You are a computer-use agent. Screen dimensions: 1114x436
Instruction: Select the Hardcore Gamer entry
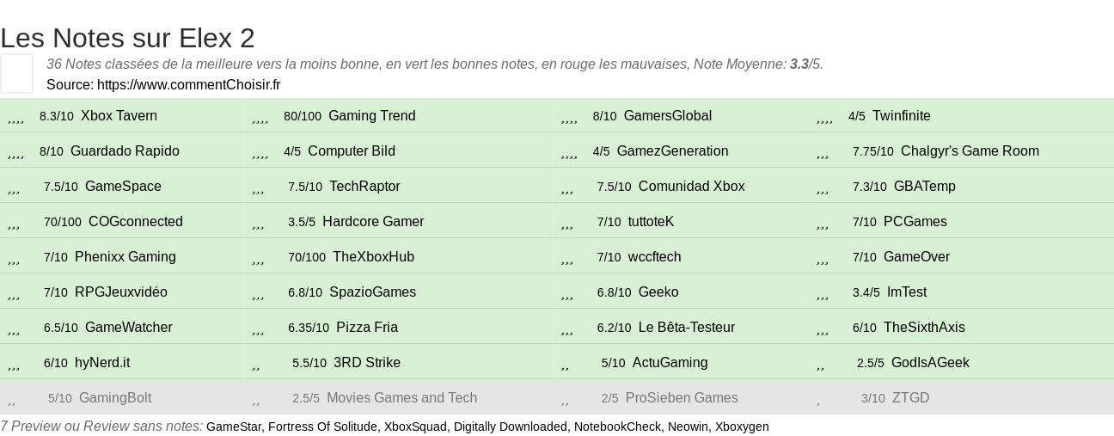point(373,222)
